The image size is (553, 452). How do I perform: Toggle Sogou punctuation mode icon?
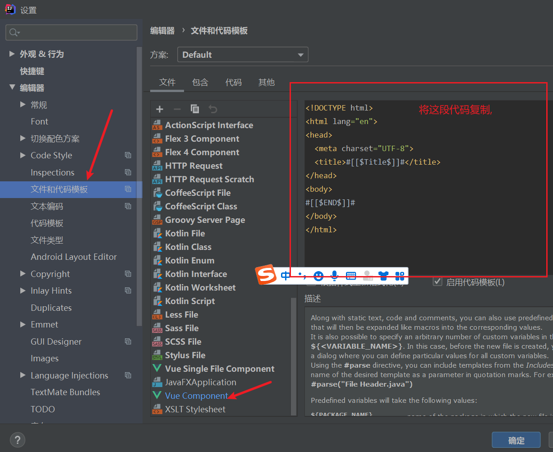[302, 276]
